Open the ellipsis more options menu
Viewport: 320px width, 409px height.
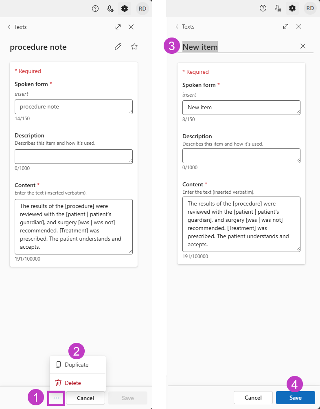(x=56, y=398)
